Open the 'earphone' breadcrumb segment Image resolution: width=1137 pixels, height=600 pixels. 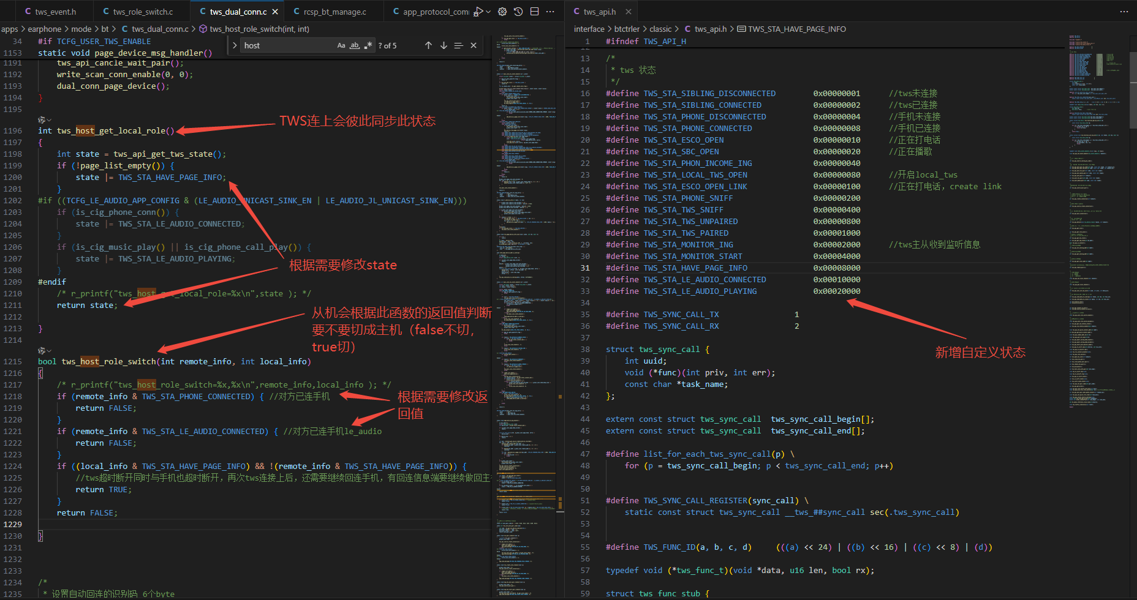tap(45, 29)
